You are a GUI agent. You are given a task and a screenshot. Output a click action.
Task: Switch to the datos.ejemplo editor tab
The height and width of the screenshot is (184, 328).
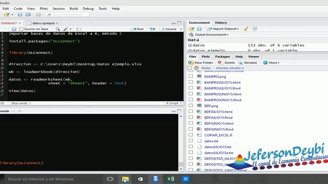44,23
